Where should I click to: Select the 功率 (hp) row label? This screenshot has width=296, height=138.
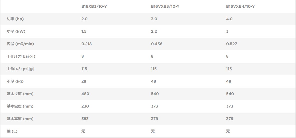click(15, 19)
